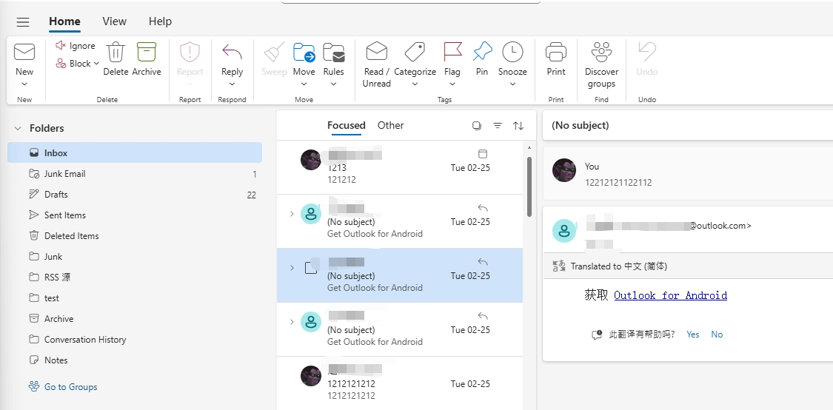Delete the message with trash icon
This screenshot has width=833, height=410.
(x=116, y=52)
